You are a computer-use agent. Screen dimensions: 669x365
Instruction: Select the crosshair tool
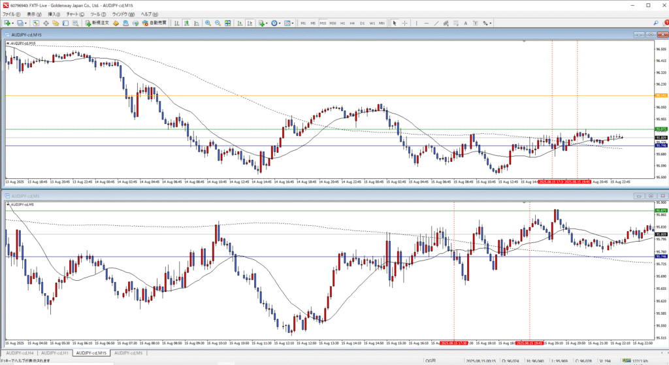coord(404,23)
